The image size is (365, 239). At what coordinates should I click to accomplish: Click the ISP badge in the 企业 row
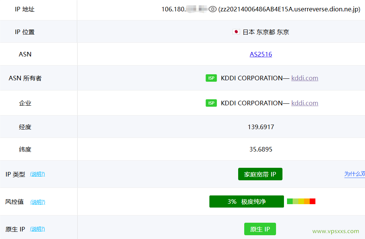[211, 103]
